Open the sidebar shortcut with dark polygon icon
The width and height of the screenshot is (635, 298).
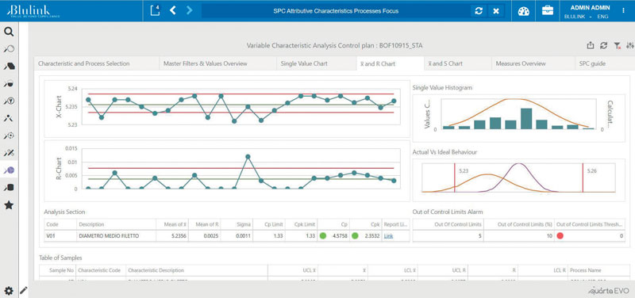coord(9,67)
